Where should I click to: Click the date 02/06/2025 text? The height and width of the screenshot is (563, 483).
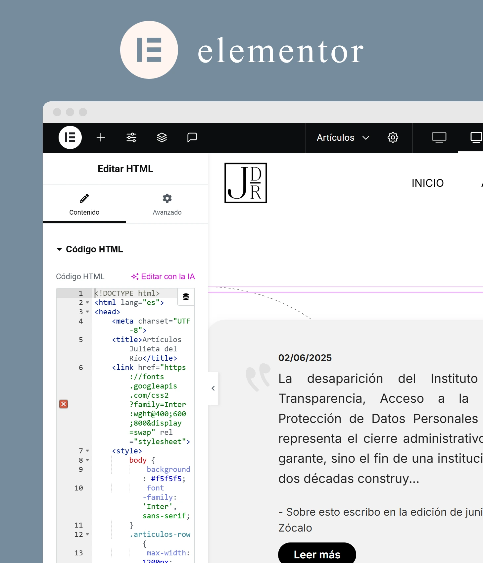tap(305, 358)
